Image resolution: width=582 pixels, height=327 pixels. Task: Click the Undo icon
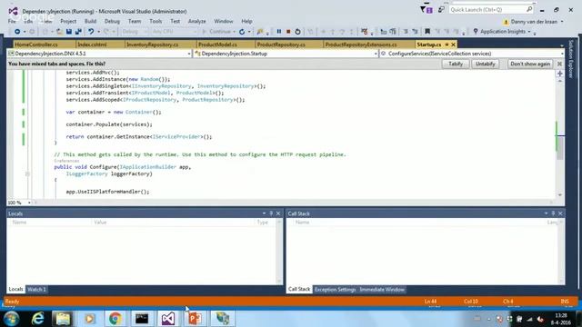[91, 32]
